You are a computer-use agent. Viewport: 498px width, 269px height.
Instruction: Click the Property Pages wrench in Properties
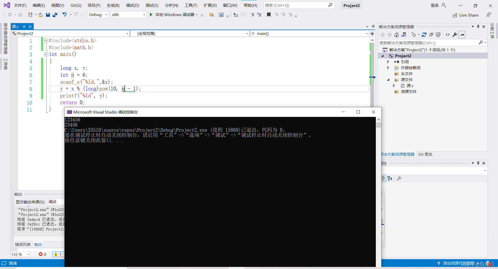399,178
